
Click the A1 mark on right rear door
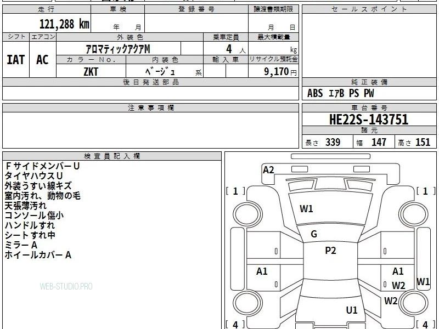point(398,271)
